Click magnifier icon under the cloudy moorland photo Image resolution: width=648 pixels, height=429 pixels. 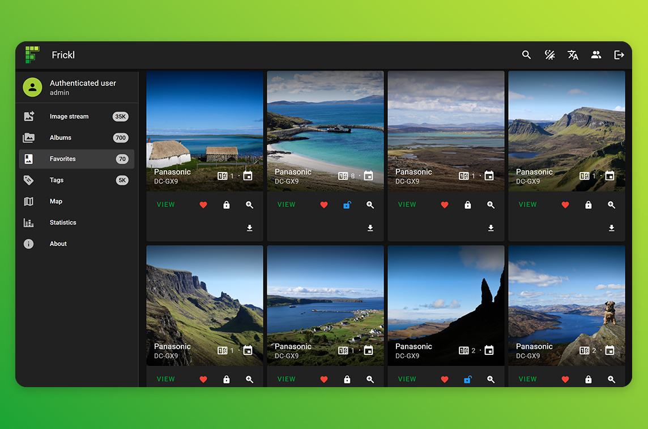tap(491, 205)
